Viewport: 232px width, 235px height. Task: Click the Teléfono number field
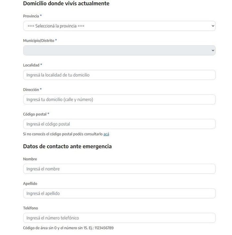tap(119, 218)
